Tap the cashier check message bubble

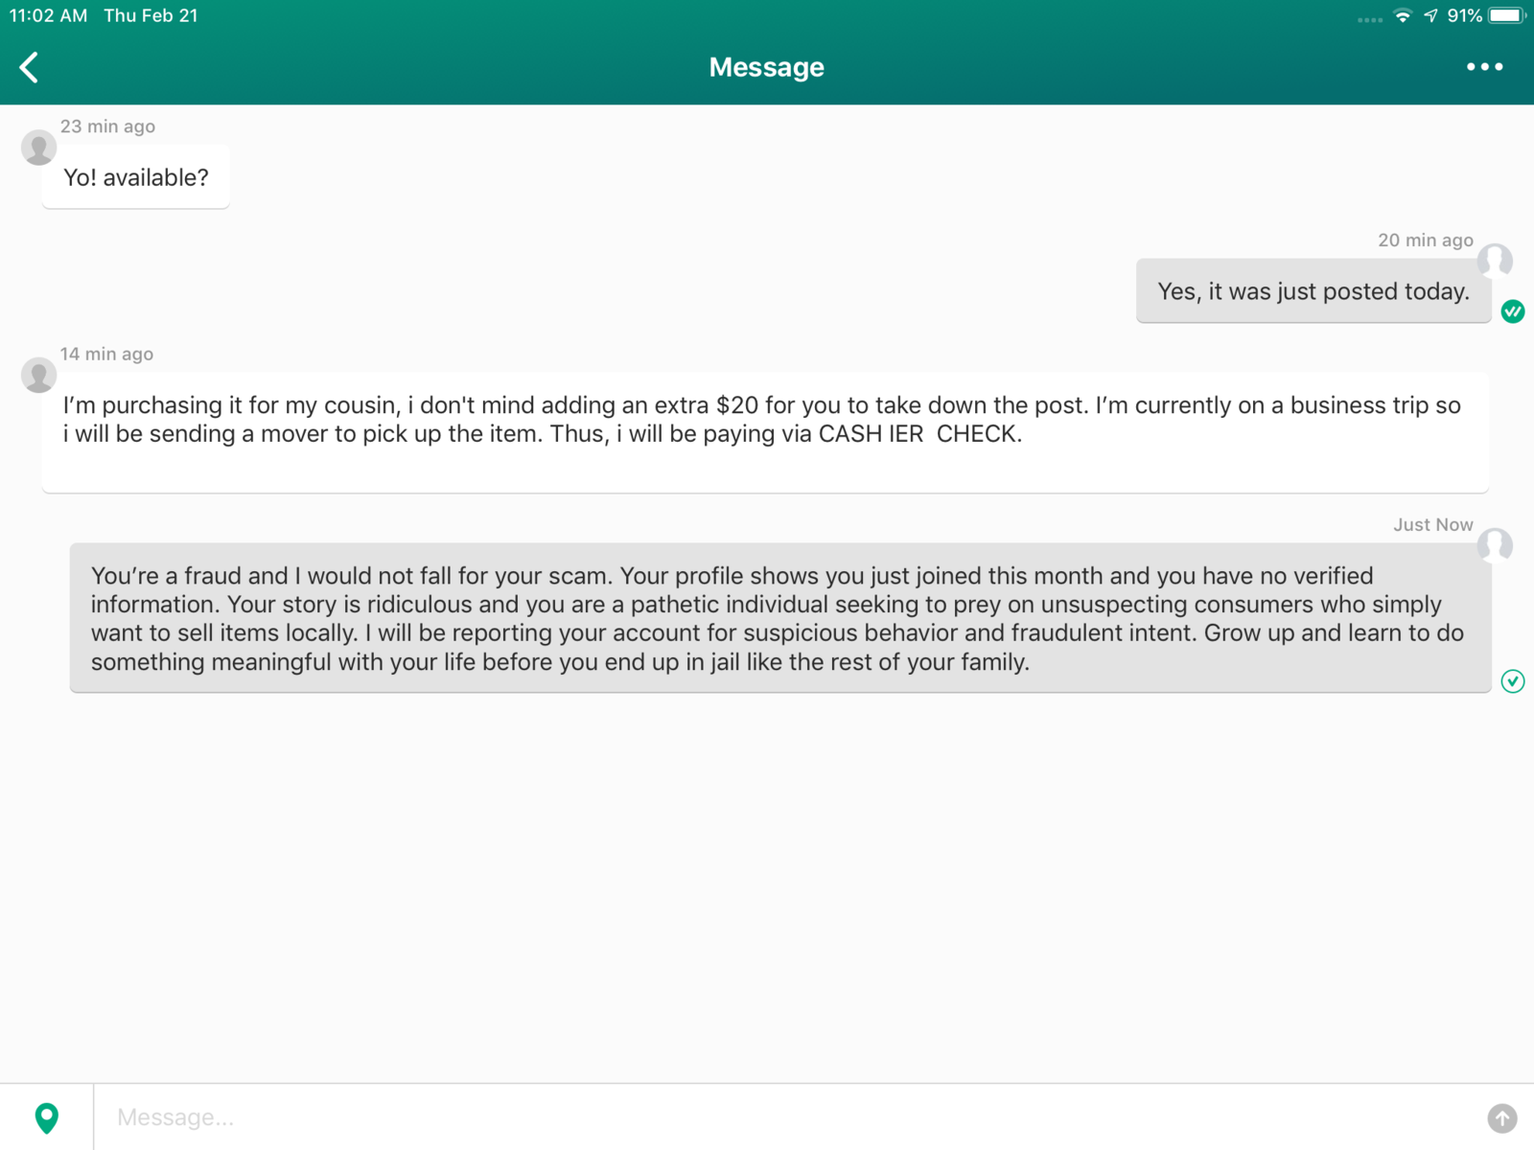(764, 432)
